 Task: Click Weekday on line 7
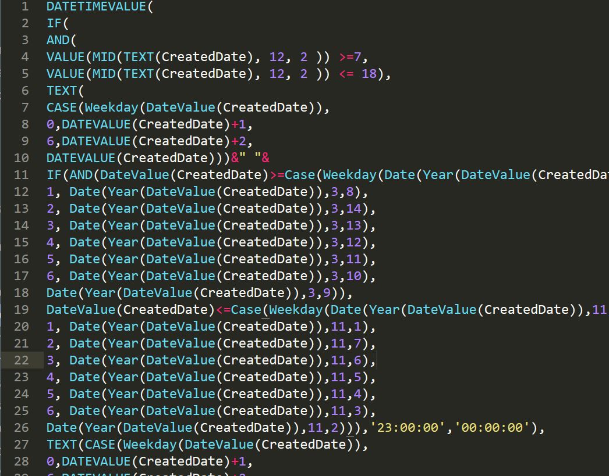click(111, 108)
